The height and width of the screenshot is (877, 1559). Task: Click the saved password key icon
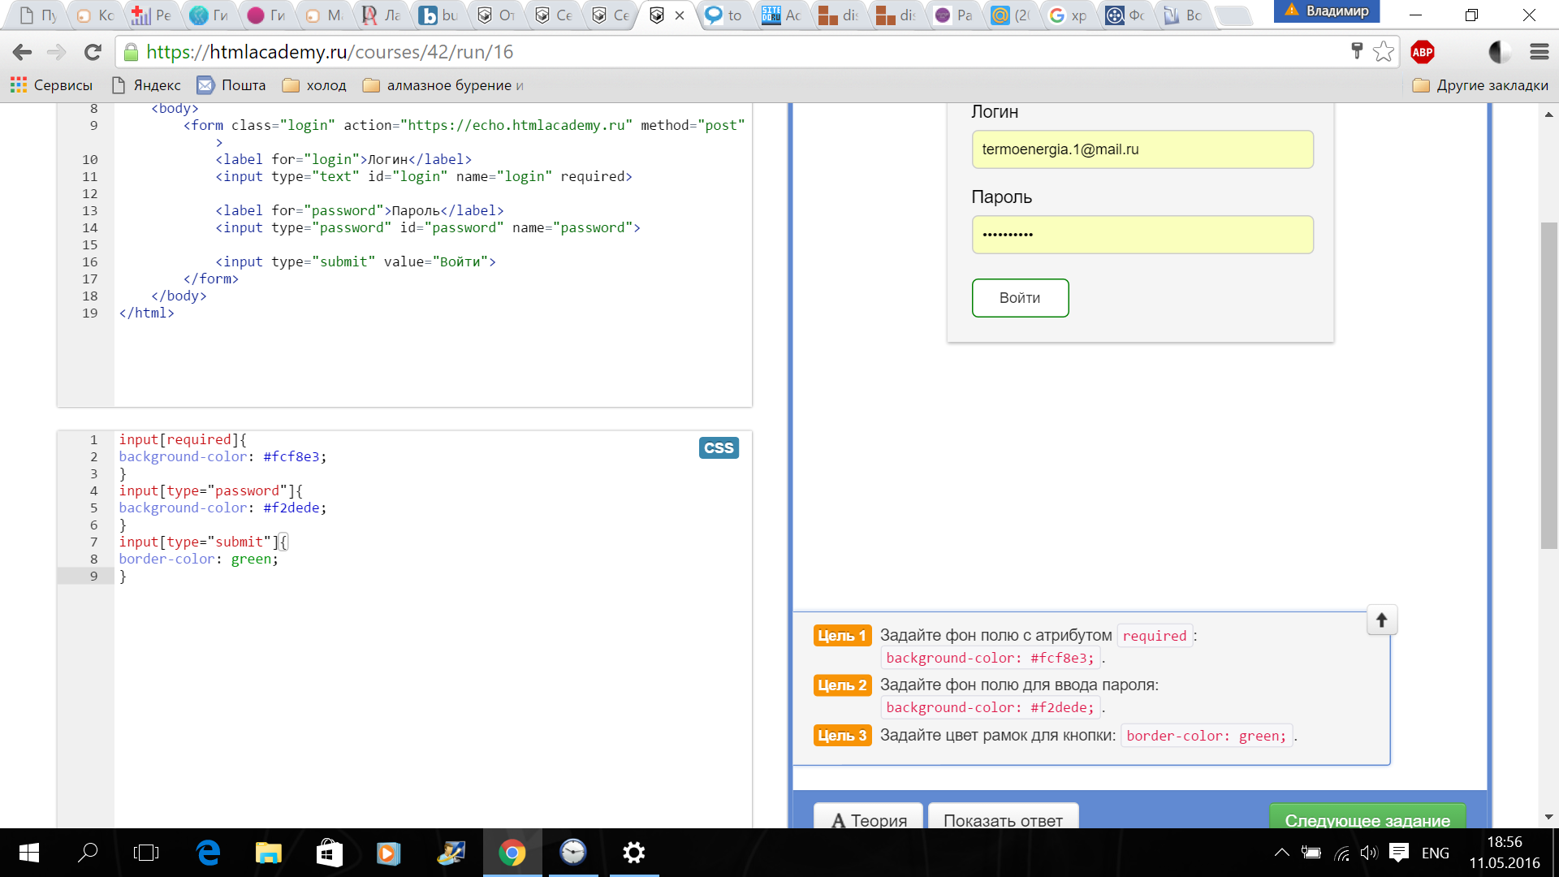(1357, 51)
